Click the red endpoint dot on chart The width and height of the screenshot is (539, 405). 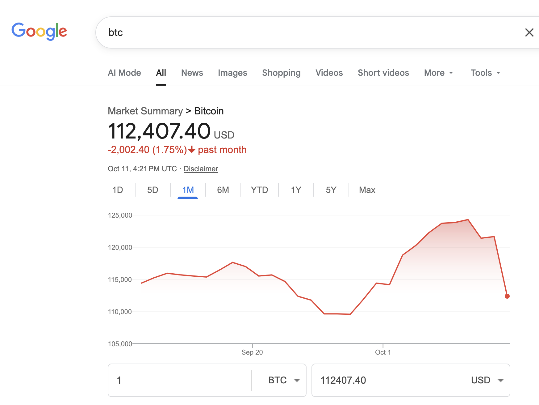coord(507,296)
